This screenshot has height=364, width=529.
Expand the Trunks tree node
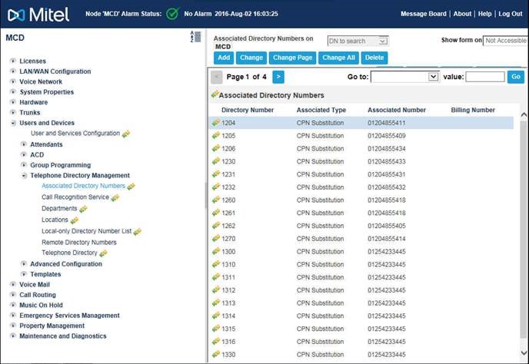13,112
